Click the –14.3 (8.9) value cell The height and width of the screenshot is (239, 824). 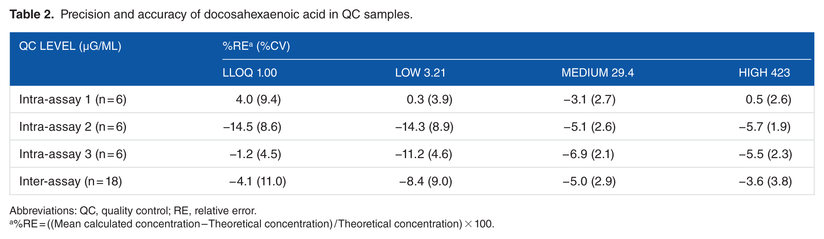click(424, 127)
